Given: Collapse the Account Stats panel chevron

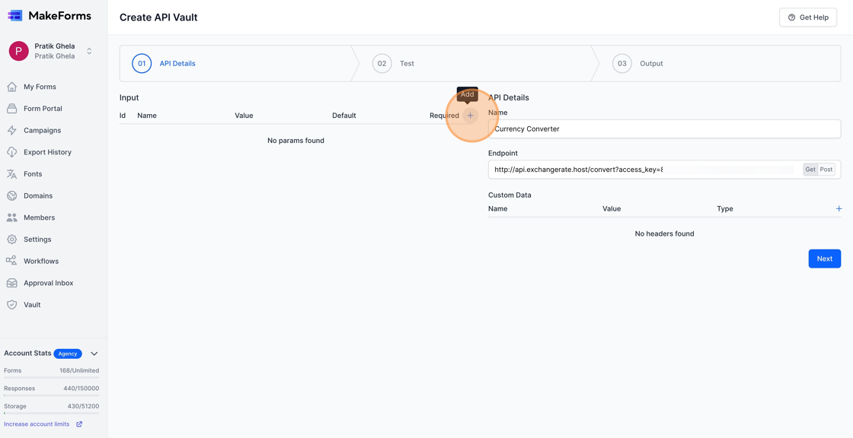Looking at the screenshot, I should click(94, 353).
